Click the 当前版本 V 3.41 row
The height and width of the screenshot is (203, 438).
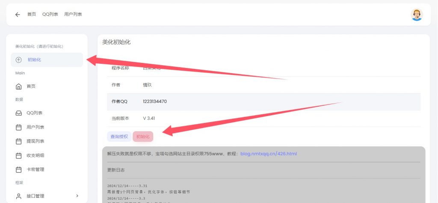pos(263,118)
